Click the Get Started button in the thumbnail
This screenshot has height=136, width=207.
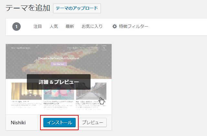coord(59,64)
